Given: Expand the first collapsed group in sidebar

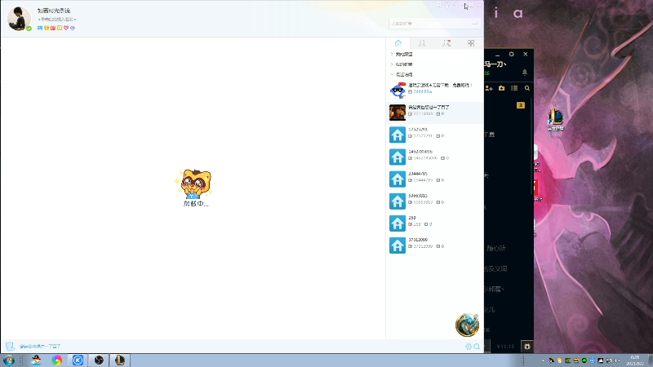Looking at the screenshot, I should [392, 54].
